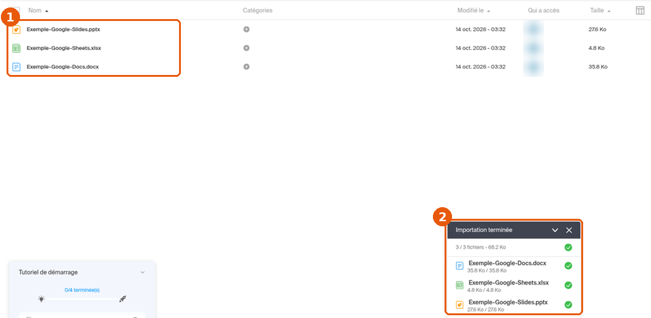Screen dimensions: 651x318
Task: Open Exemple-Google-Docs.docx from the file list
Action: click(63, 67)
